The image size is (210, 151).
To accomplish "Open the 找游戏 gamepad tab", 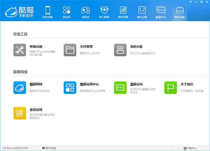I will click(85, 13).
